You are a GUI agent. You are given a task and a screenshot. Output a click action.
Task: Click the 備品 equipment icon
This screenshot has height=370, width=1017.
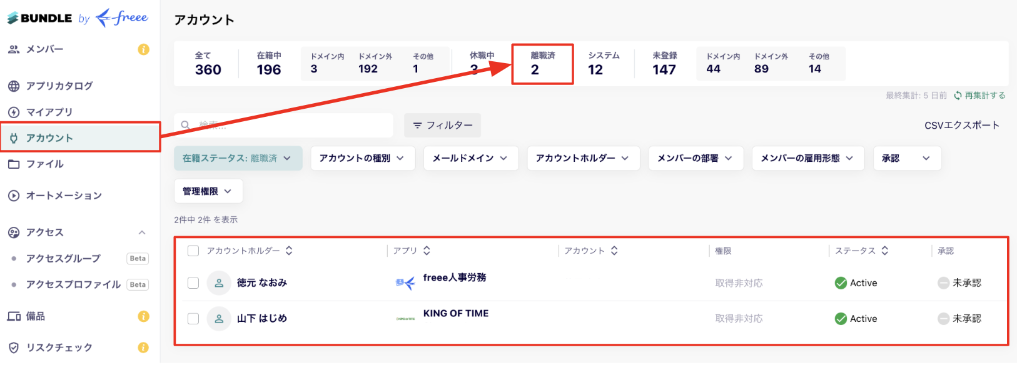coord(14,316)
